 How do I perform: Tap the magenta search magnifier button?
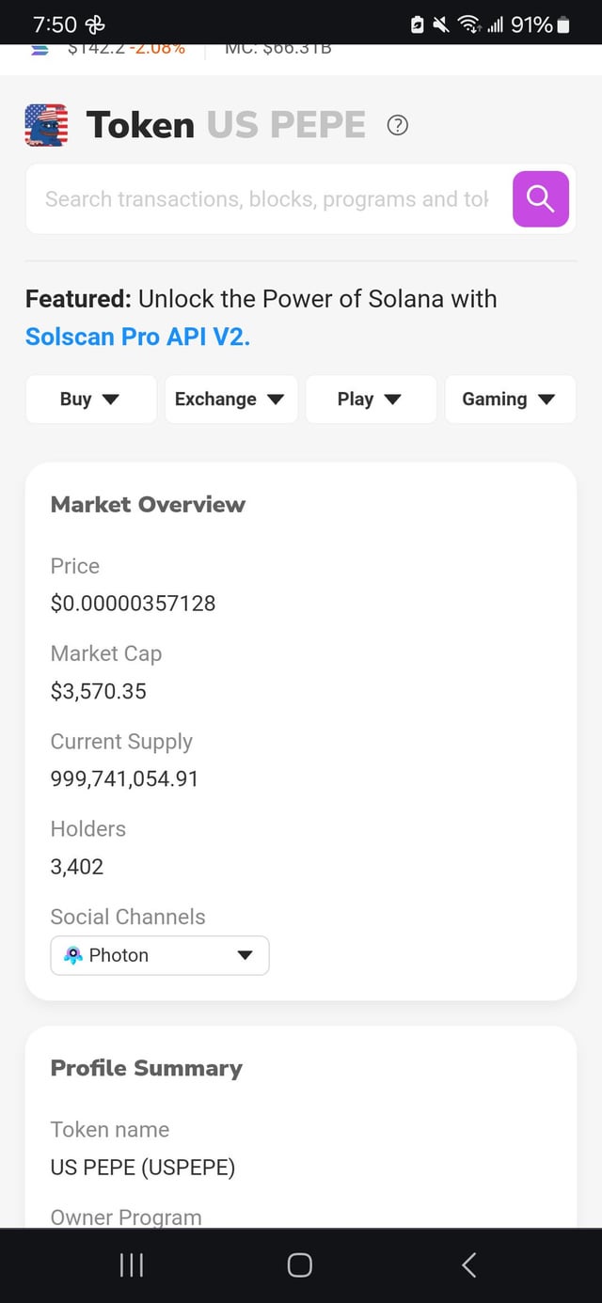(x=541, y=199)
